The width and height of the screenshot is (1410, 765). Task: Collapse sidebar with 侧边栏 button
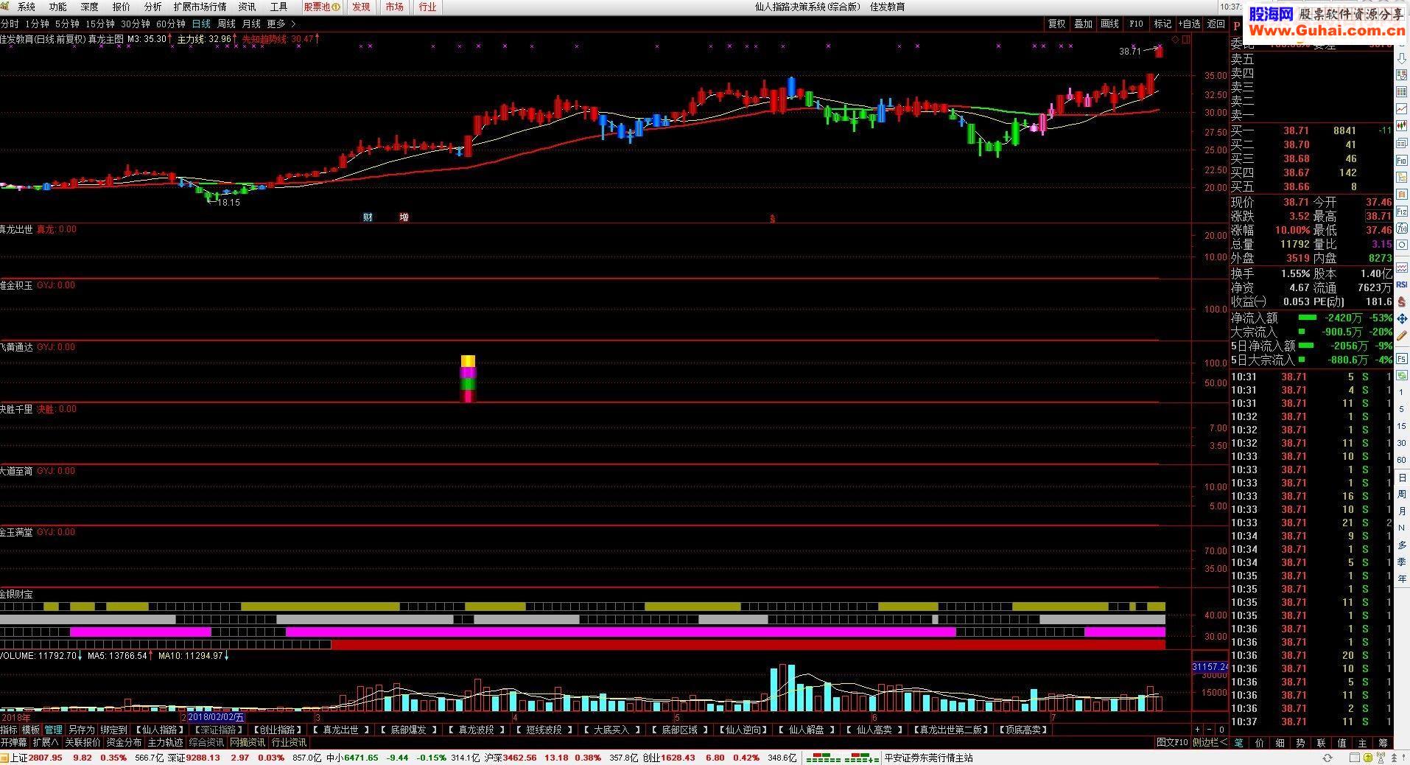[x=1210, y=742]
